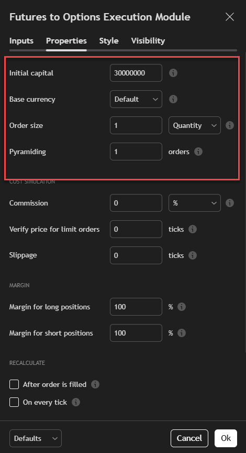The width and height of the screenshot is (246, 453).
Task: Switch to the Style tab
Action: tap(109, 41)
